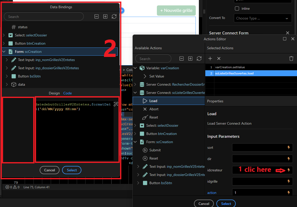Click the add action plus icon

coord(210,58)
